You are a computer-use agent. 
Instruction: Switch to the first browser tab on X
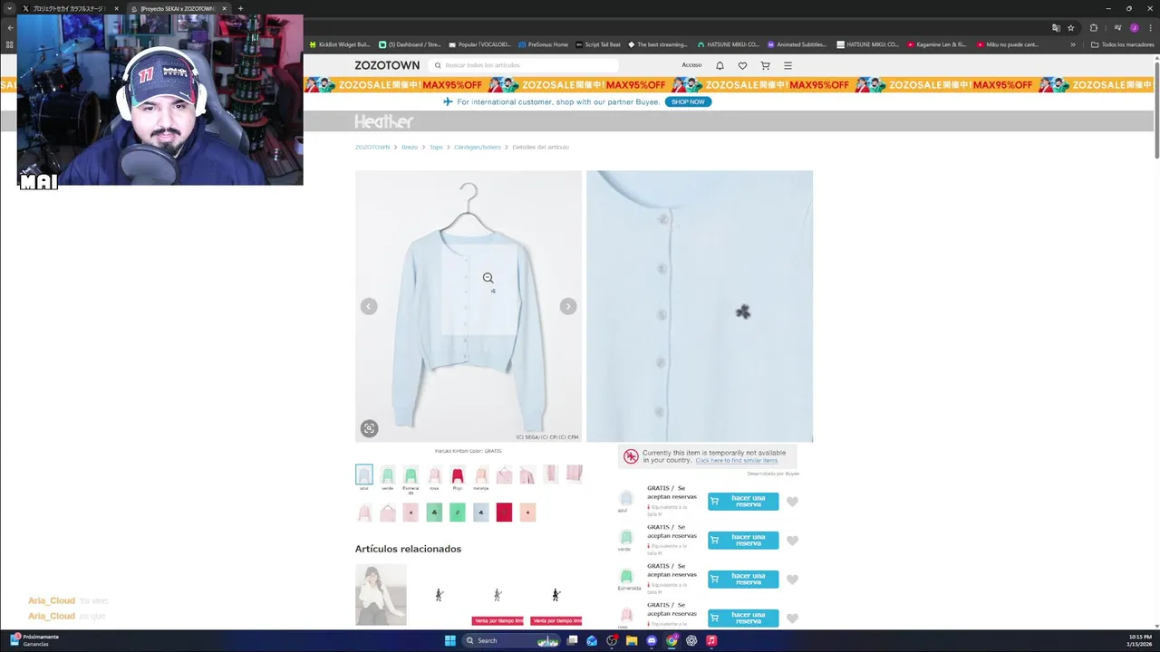(71, 8)
